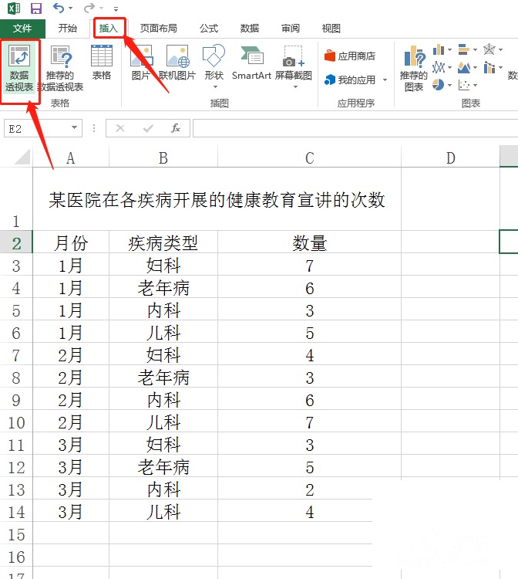
Task: Switch to the Home (开始) tab
Action: tap(68, 28)
